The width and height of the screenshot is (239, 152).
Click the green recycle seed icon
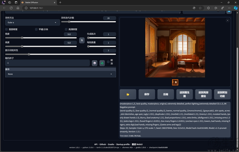(102, 63)
